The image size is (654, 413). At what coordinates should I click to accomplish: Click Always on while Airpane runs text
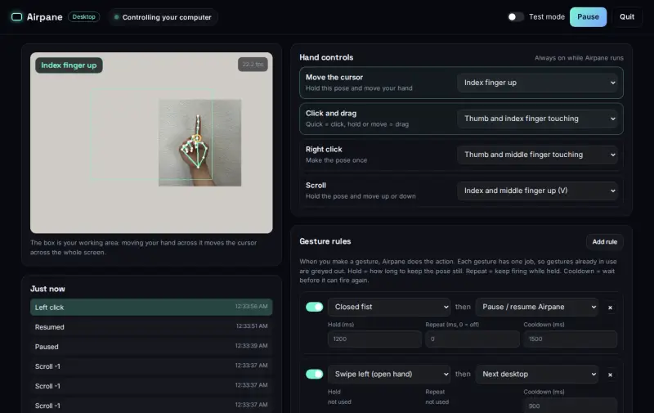(x=579, y=58)
